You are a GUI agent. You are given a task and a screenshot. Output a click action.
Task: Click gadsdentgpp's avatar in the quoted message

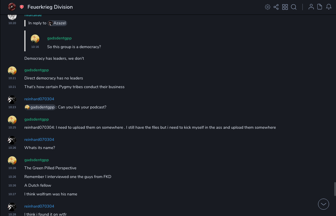[x=35, y=39]
